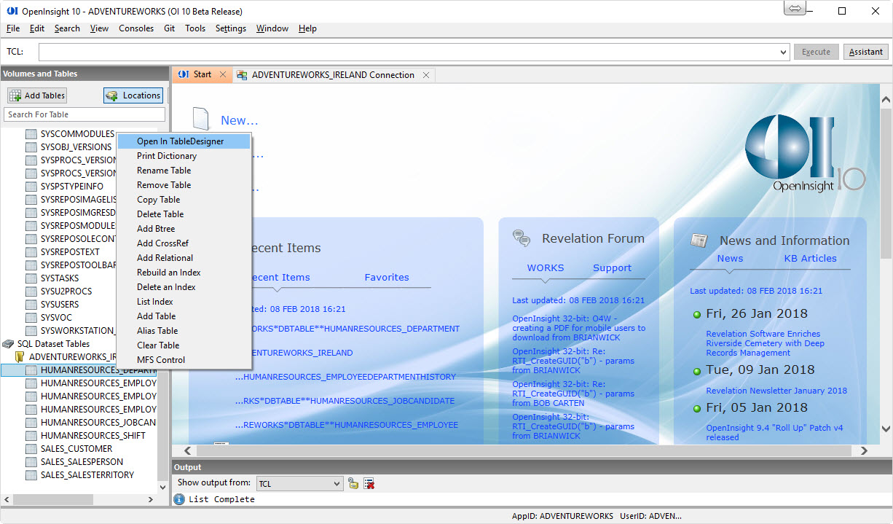Viewport: 893px width, 524px height.
Task: Click the New… link
Action: click(x=239, y=120)
